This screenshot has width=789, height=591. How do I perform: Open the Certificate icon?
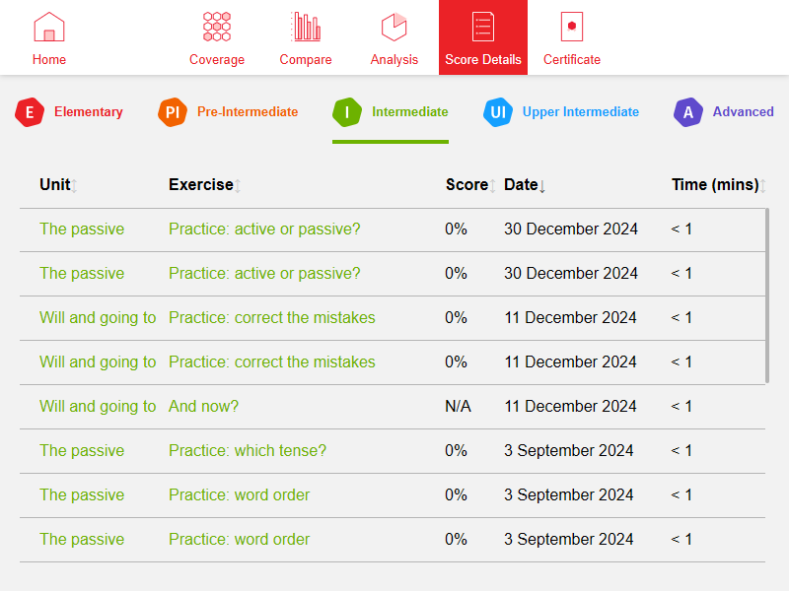point(572,27)
